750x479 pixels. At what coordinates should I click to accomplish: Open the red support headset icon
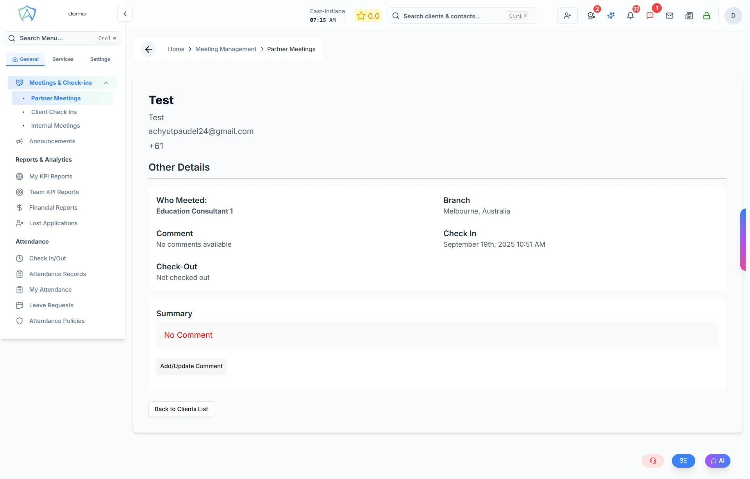[x=653, y=461]
